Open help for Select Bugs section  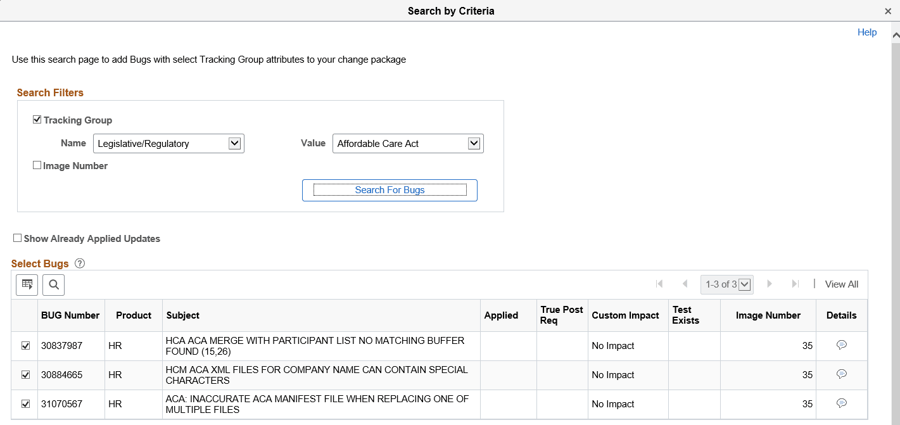click(79, 263)
